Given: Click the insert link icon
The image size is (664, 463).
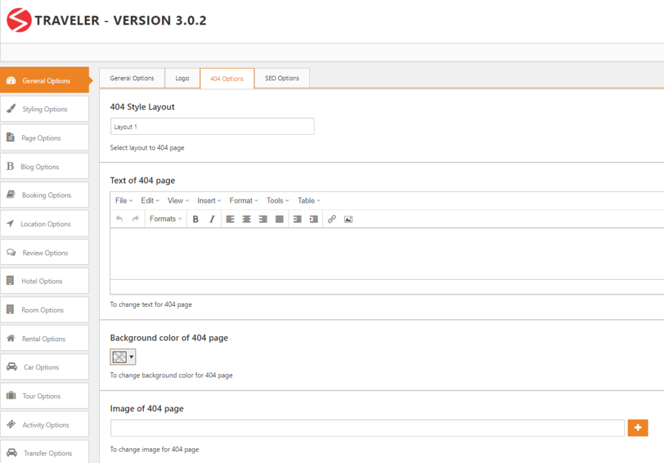Looking at the screenshot, I should tap(332, 220).
